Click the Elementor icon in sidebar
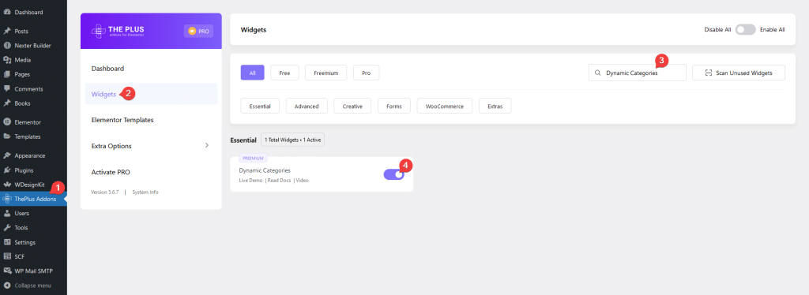 coord(7,122)
